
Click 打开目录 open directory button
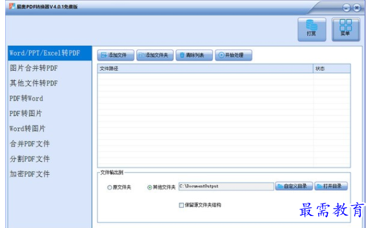[331, 186]
